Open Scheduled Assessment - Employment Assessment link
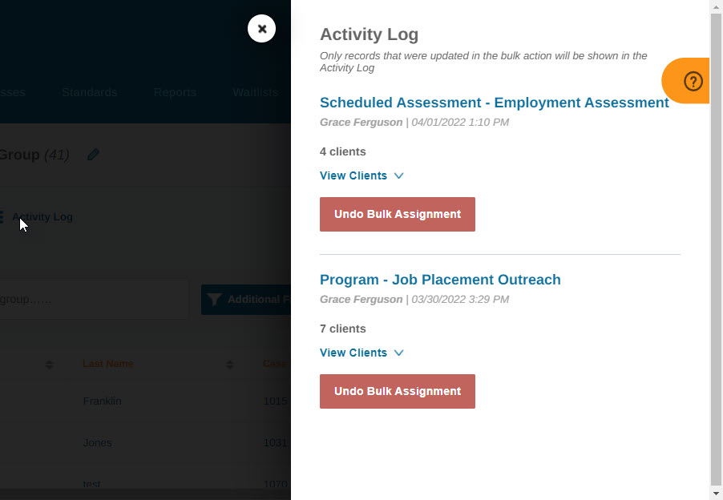723x500 pixels. [x=495, y=103]
